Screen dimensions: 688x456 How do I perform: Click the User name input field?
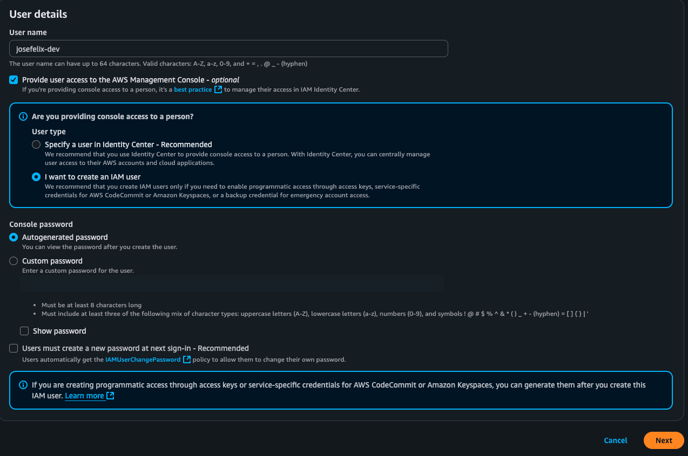pos(228,49)
